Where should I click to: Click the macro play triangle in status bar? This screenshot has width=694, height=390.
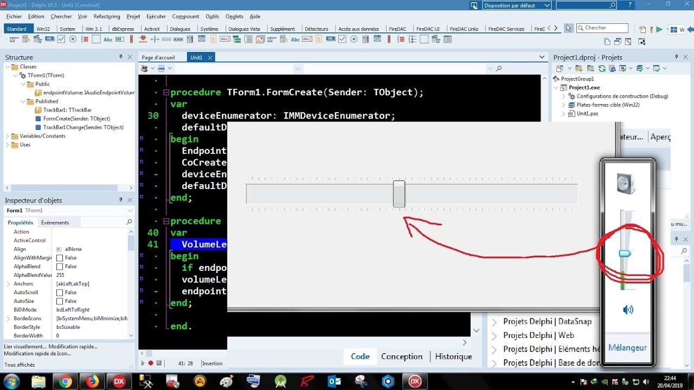[143, 363]
